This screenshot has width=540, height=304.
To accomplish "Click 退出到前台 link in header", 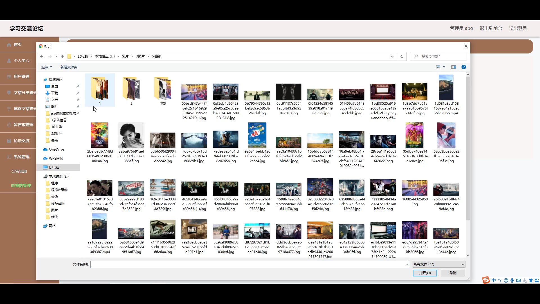I will pyautogui.click(x=491, y=28).
